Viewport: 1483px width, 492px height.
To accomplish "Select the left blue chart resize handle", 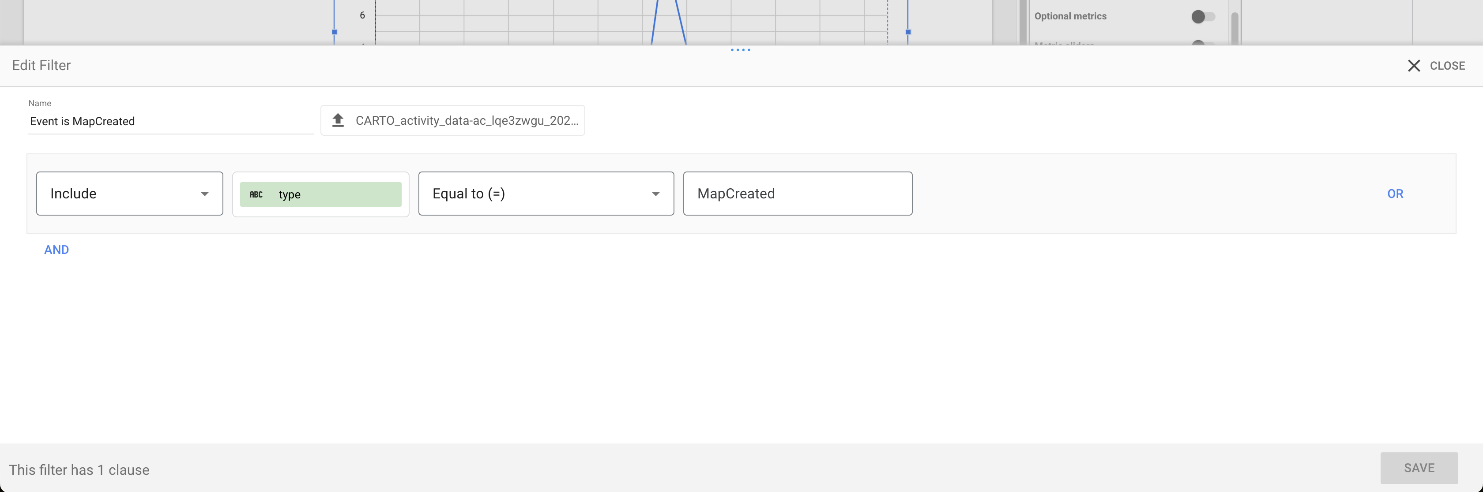I will pyautogui.click(x=335, y=32).
